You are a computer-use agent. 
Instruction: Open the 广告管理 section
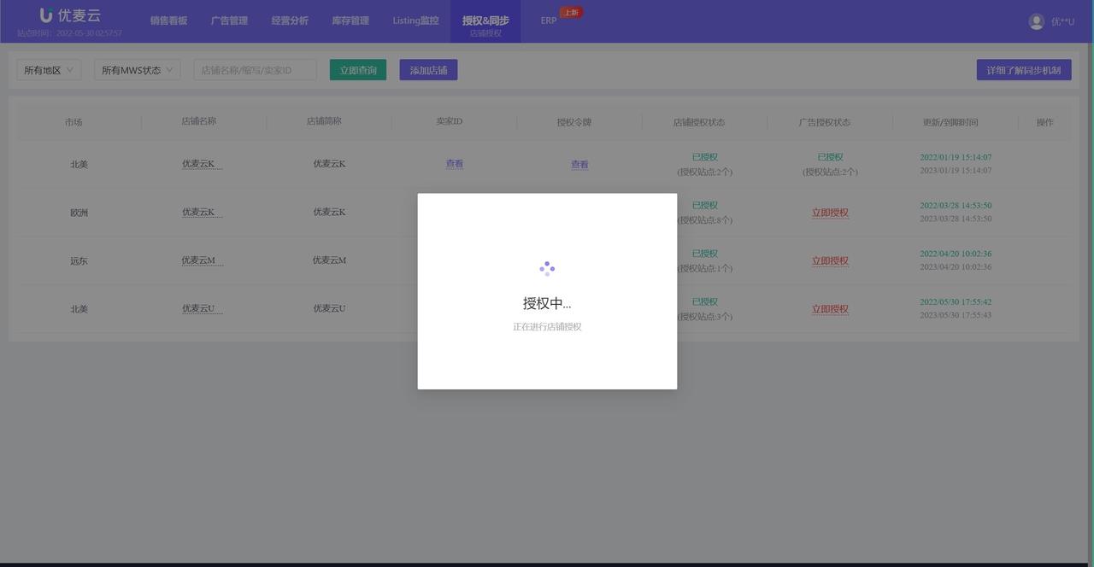229,20
